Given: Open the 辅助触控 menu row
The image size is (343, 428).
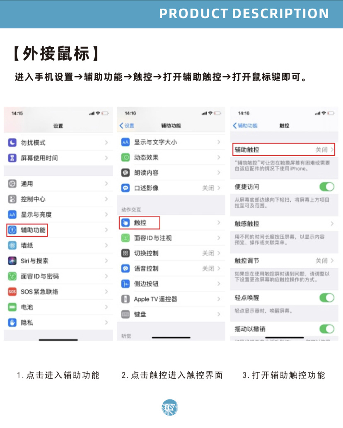Looking at the screenshot, I should 284,149.
